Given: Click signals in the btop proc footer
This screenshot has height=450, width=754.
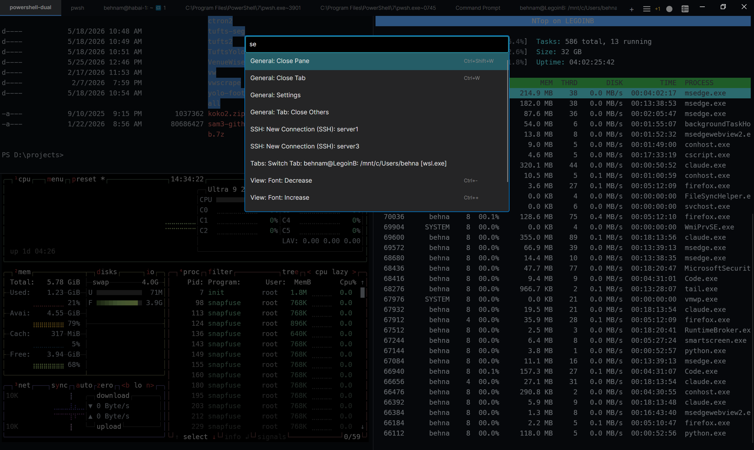Looking at the screenshot, I should click(x=272, y=437).
